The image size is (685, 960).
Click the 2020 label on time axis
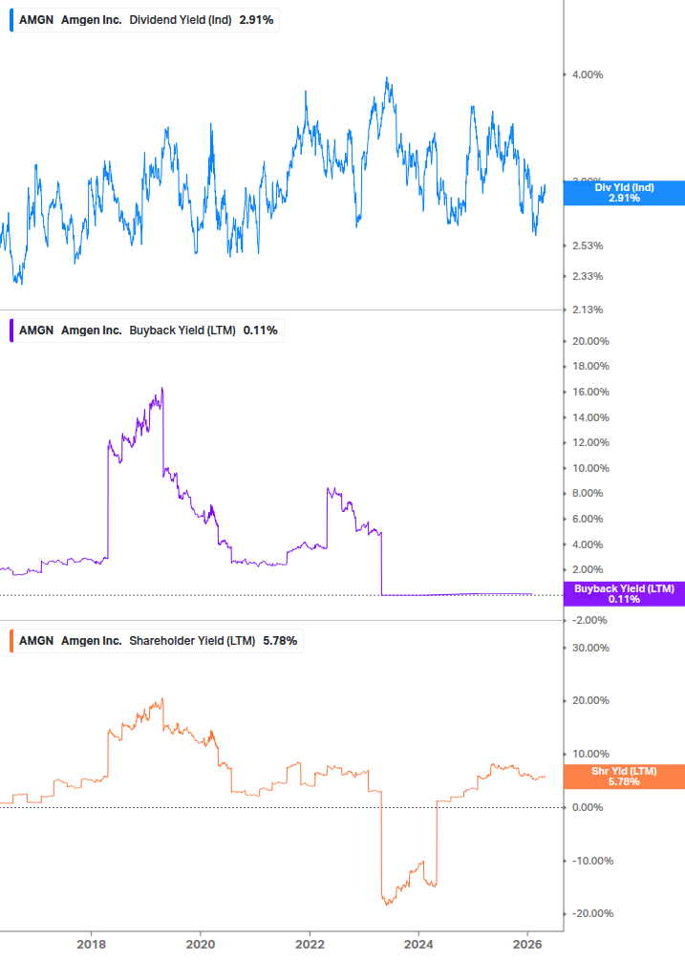point(201,945)
